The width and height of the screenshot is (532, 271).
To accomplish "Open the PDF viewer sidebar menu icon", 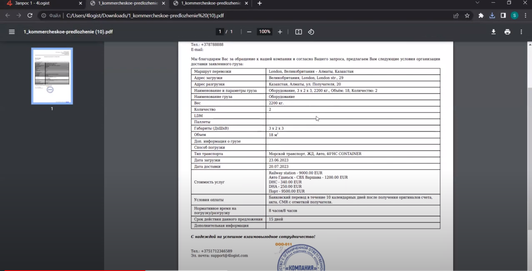I will click(12, 32).
